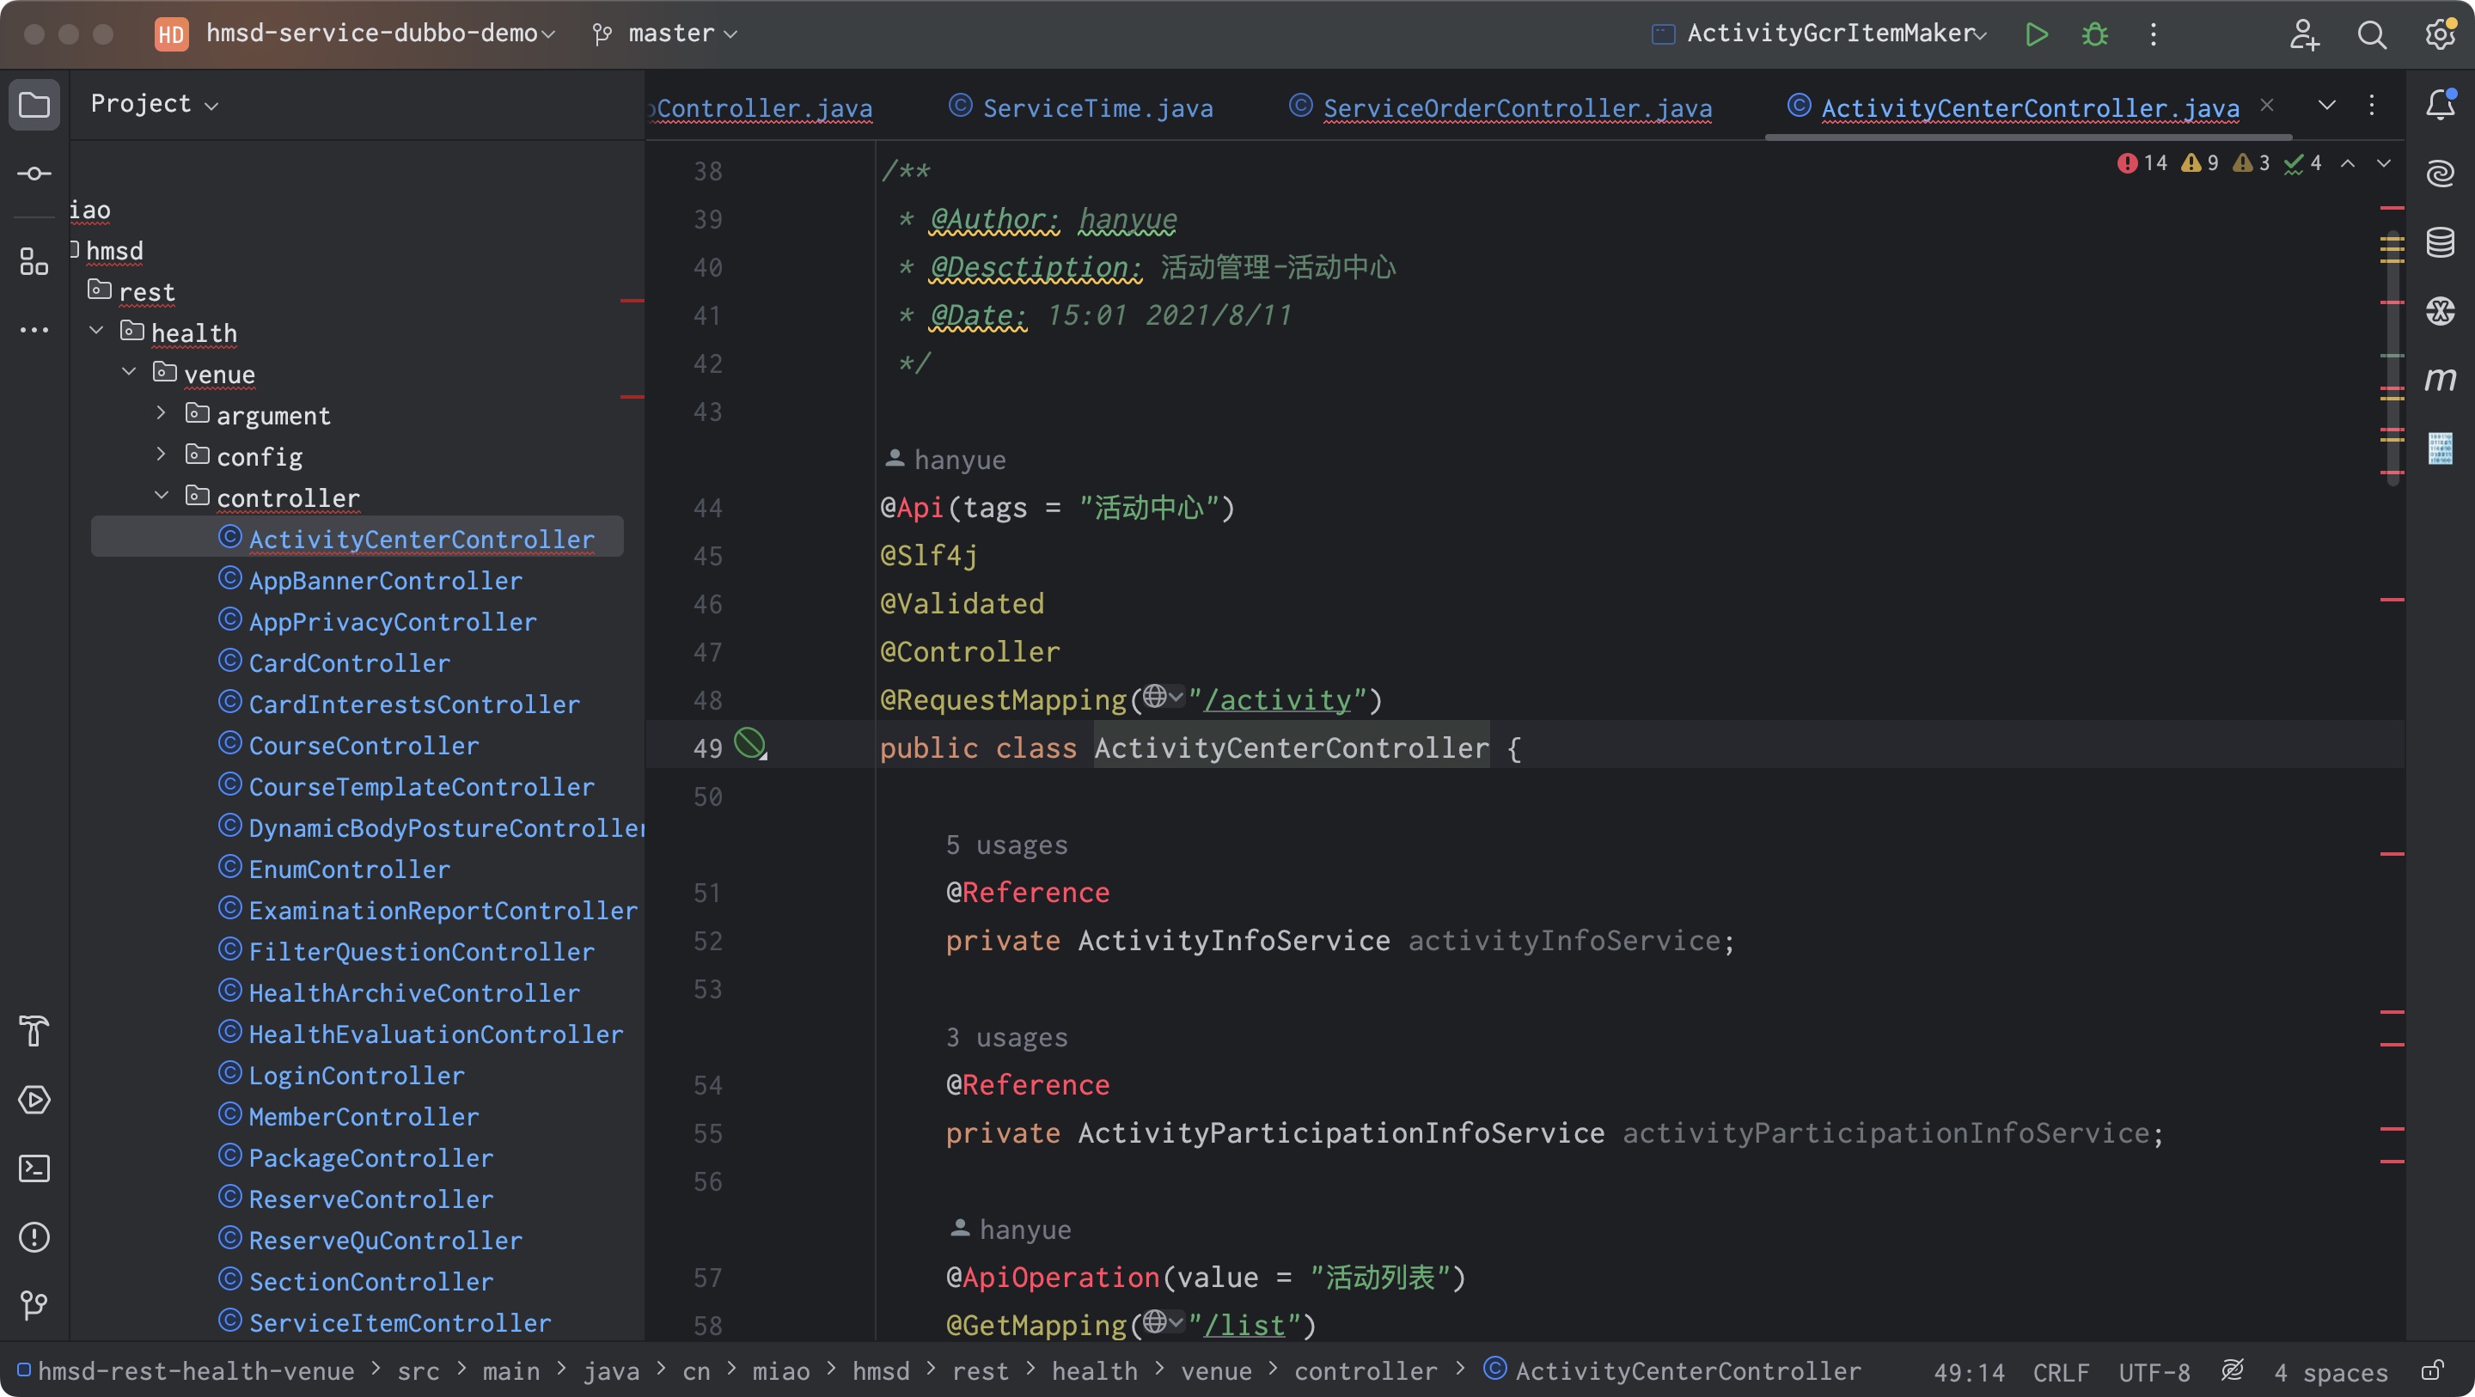
Task: Open LoginController in project tree
Action: click(357, 1075)
